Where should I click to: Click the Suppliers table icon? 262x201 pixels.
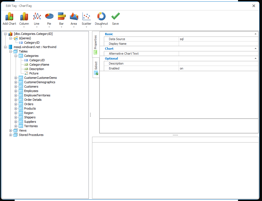click(x=21, y=122)
